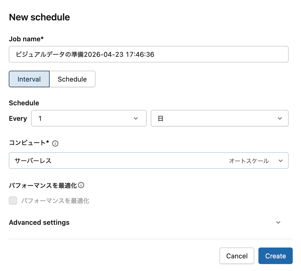
Task: Click the Create button
Action: tap(275, 256)
